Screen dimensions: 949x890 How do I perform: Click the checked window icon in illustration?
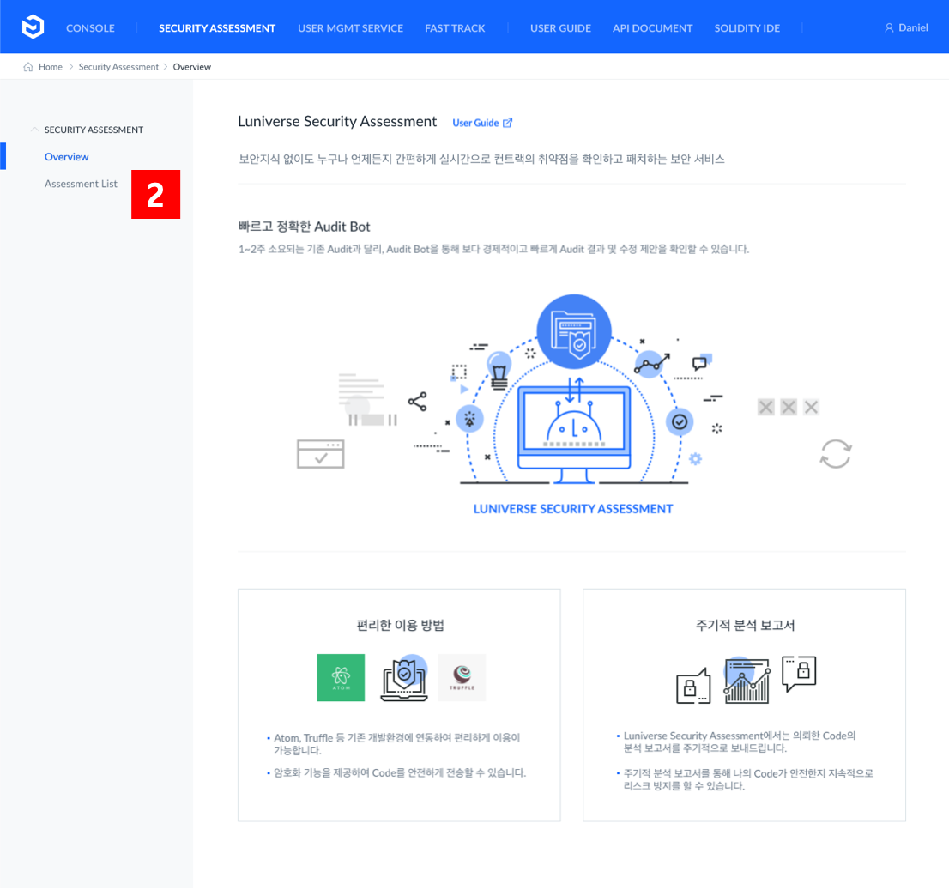click(321, 454)
